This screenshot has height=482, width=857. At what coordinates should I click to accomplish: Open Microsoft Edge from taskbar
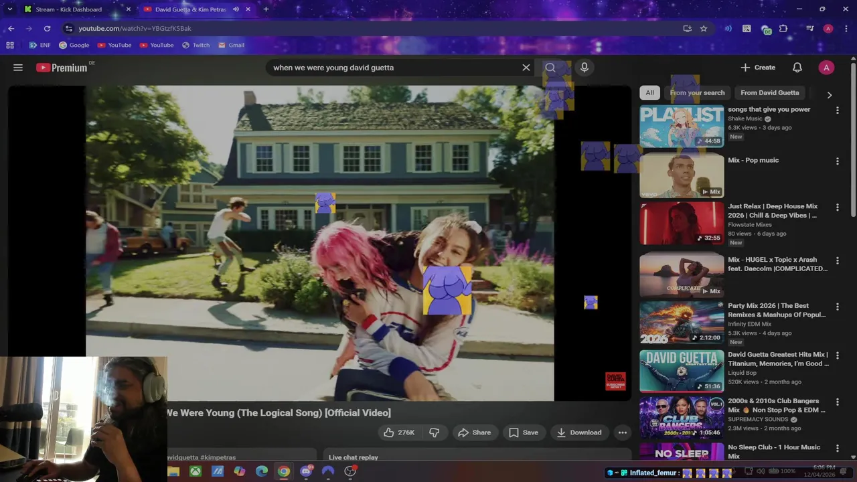pos(262,471)
